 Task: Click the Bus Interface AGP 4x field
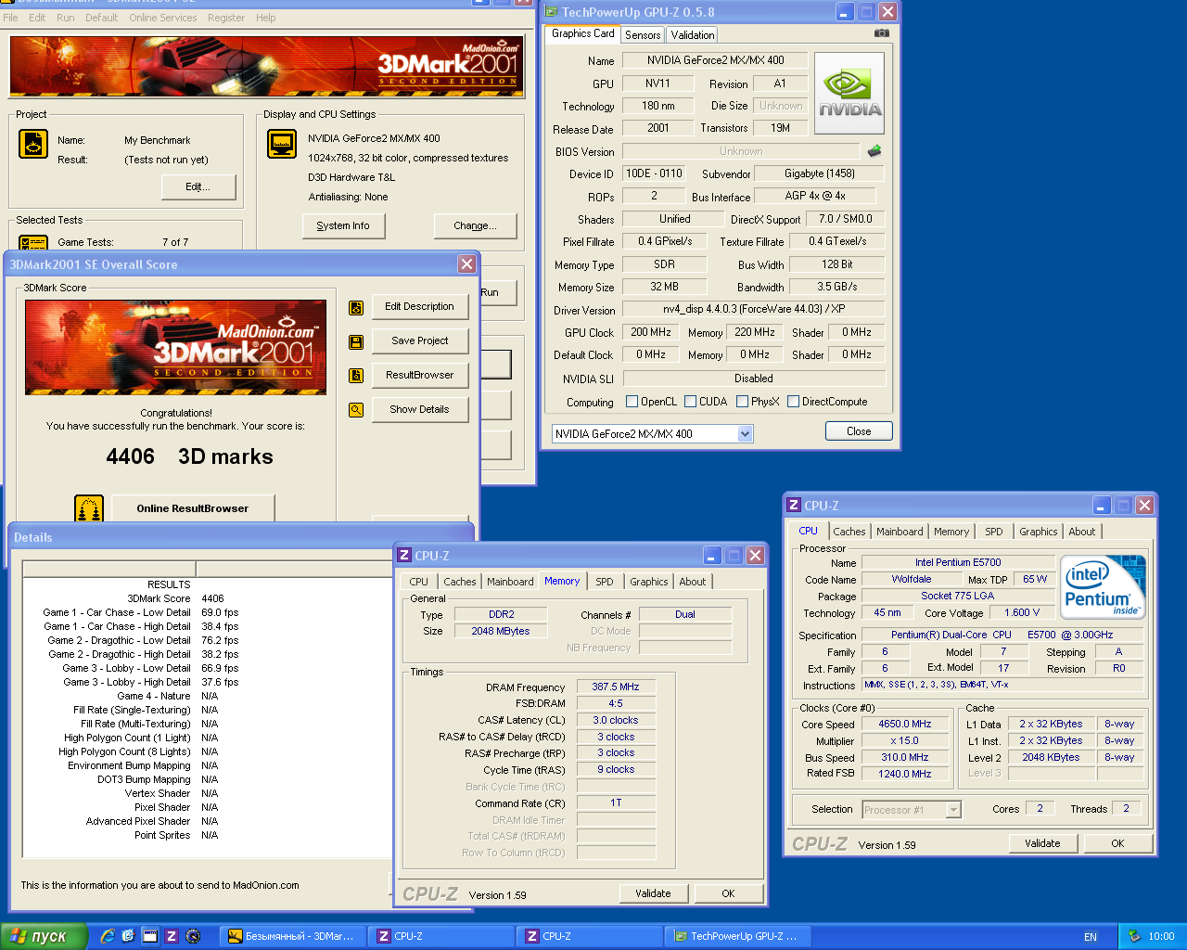(x=815, y=196)
